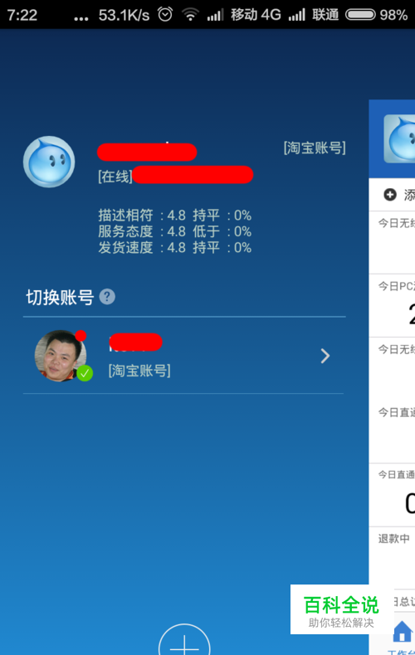Screen dimensions: 415x655
Task: Tap the blue water-drop account avatar
Action: coord(49,161)
